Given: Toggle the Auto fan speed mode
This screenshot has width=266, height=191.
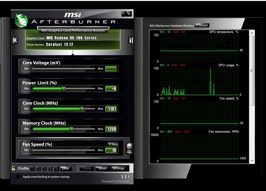Looking at the screenshot, I should 113,144.
